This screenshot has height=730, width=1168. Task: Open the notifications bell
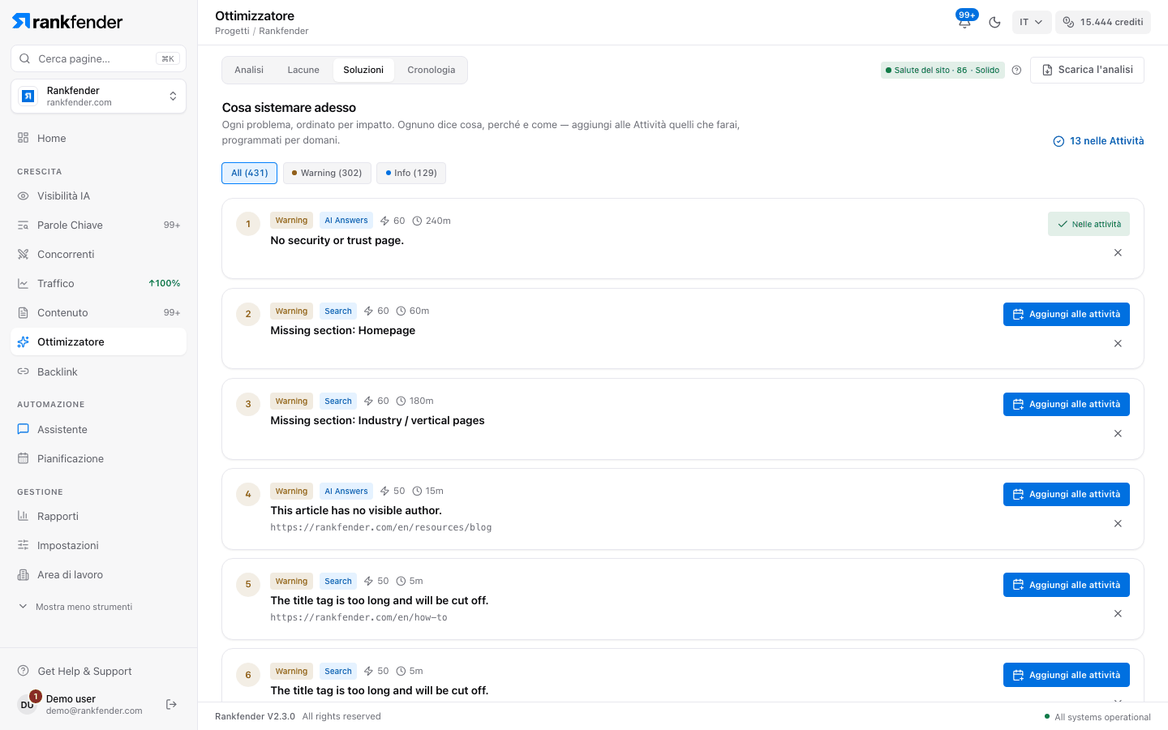pos(964,22)
